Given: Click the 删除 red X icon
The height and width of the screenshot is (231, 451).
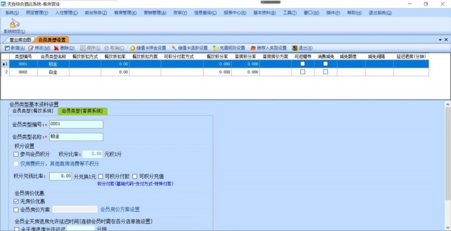Looking at the screenshot, I should tap(56, 48).
